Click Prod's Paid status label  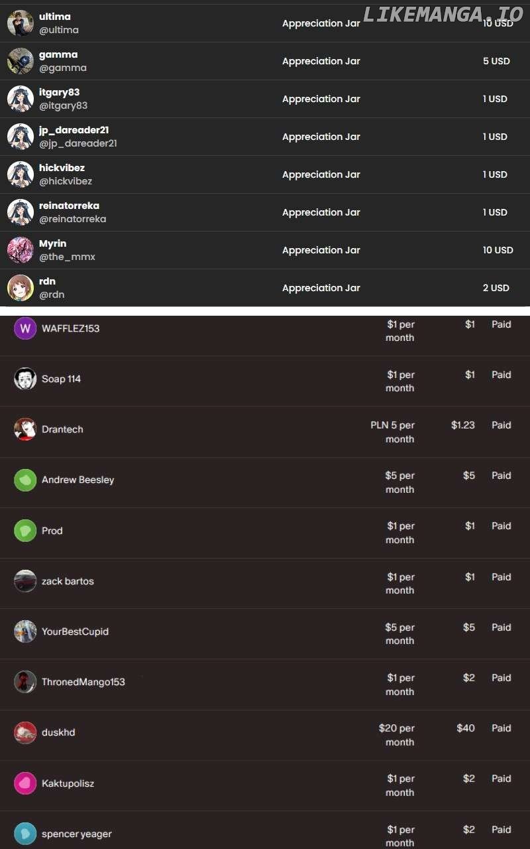[502, 526]
